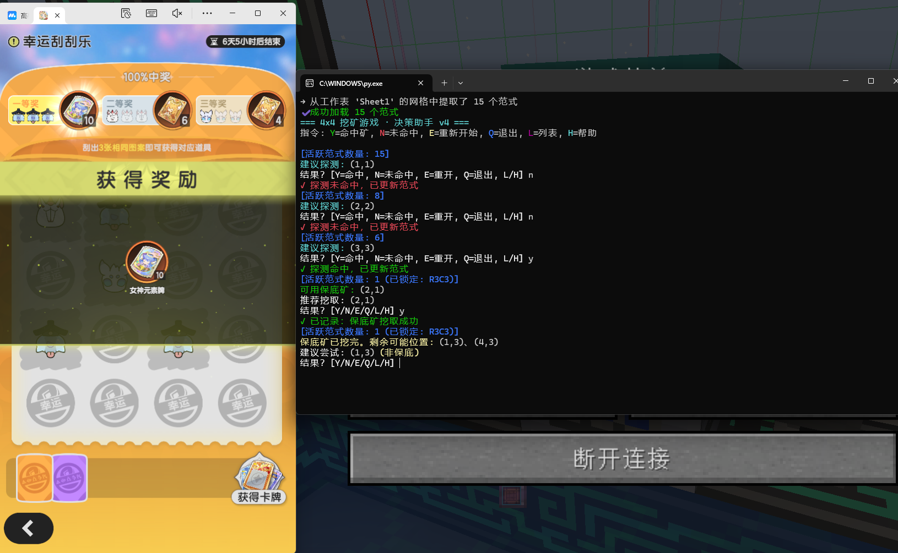The width and height of the screenshot is (898, 553).
Task: Select the orange scratch card
Action: point(34,478)
